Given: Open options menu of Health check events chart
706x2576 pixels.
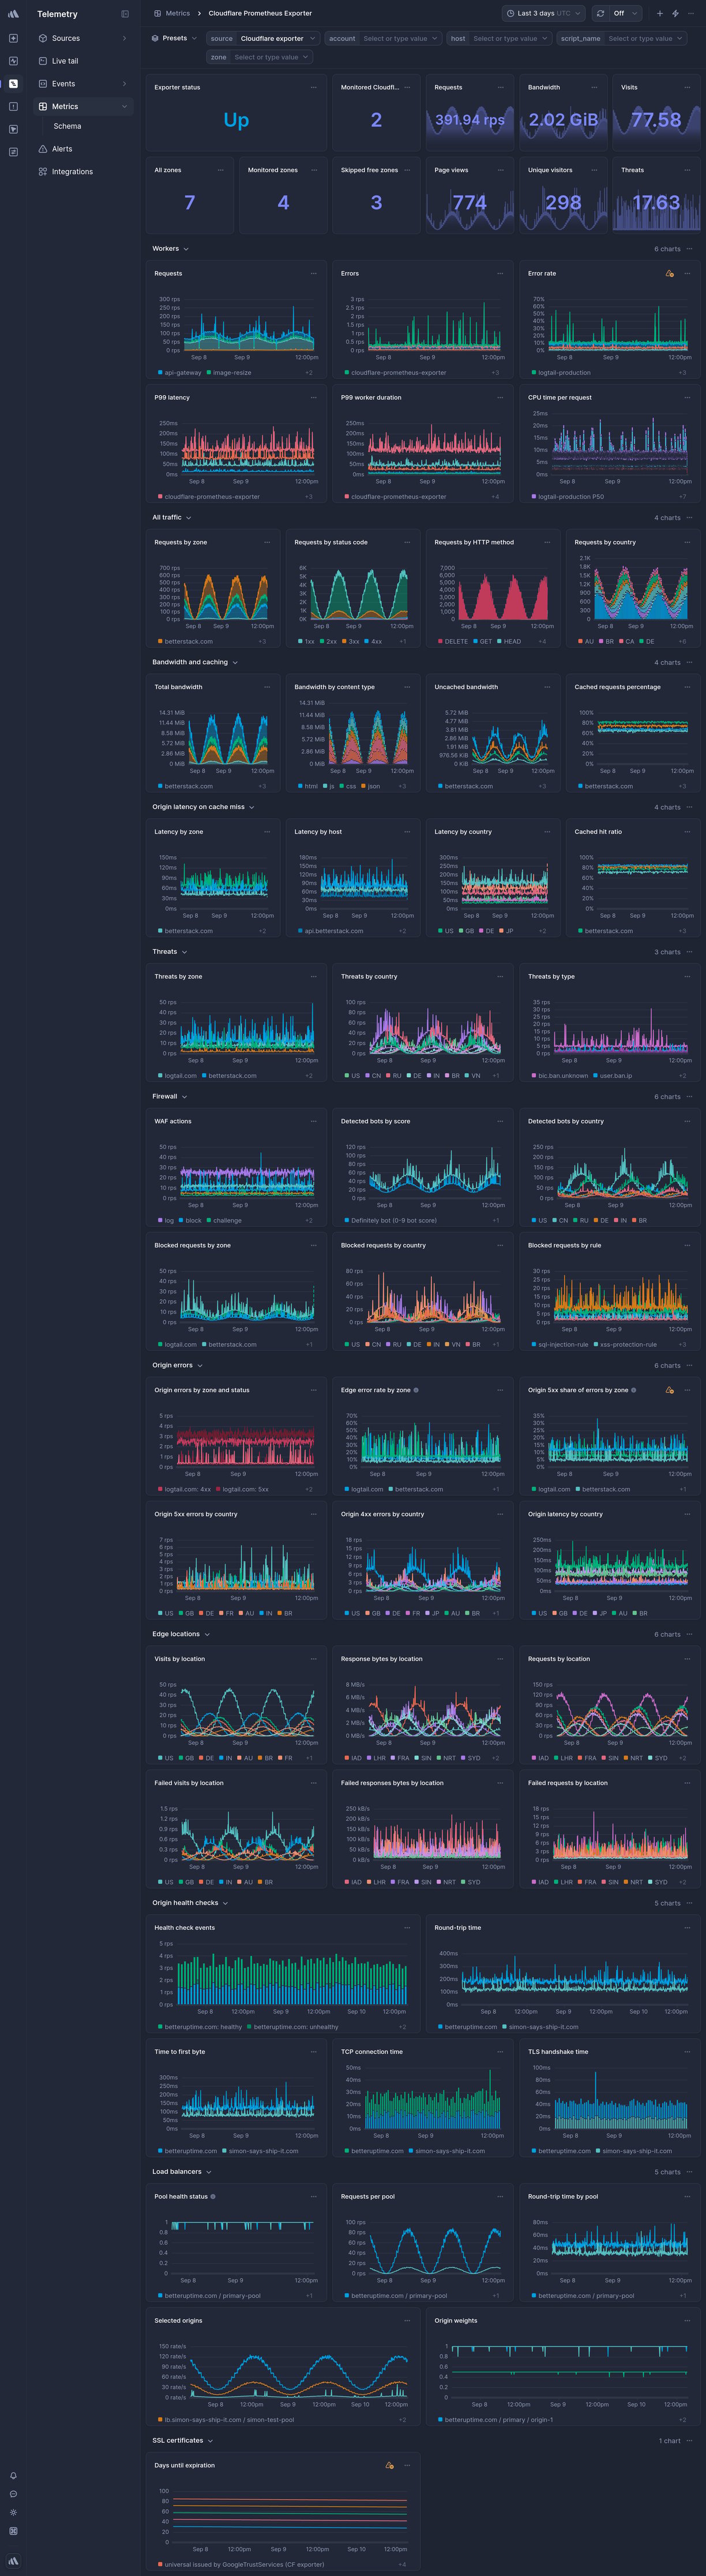Looking at the screenshot, I should 407,1927.
